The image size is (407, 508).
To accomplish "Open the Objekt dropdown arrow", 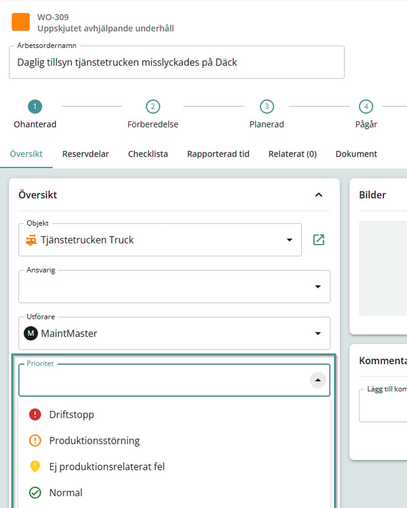I will (290, 240).
